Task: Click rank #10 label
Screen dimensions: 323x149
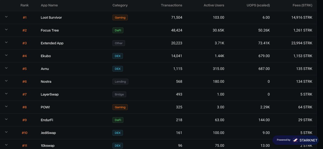Action: 24,133
